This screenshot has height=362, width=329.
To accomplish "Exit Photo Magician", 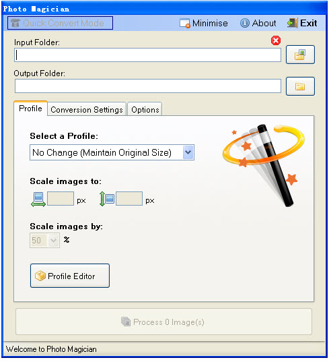I will (302, 23).
